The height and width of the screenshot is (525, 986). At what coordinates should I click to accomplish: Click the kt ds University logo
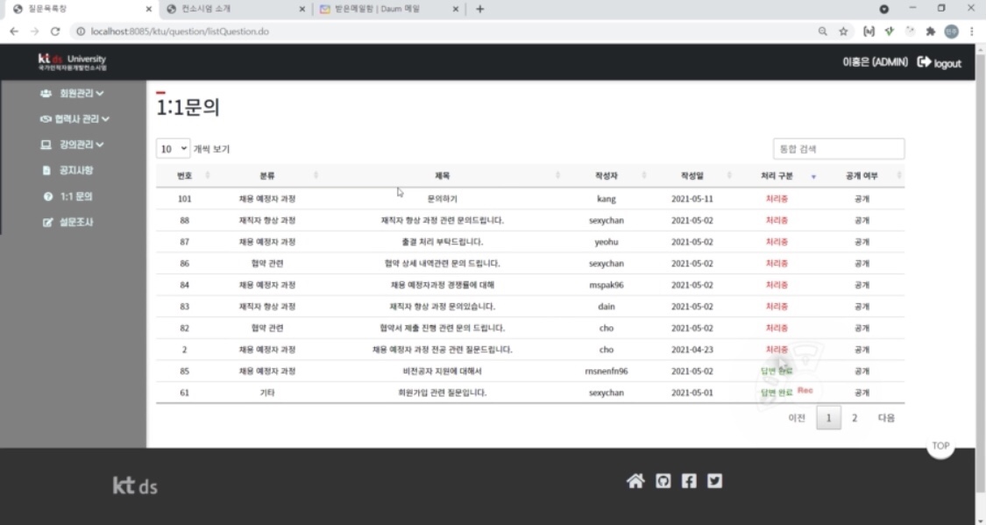coord(72,61)
